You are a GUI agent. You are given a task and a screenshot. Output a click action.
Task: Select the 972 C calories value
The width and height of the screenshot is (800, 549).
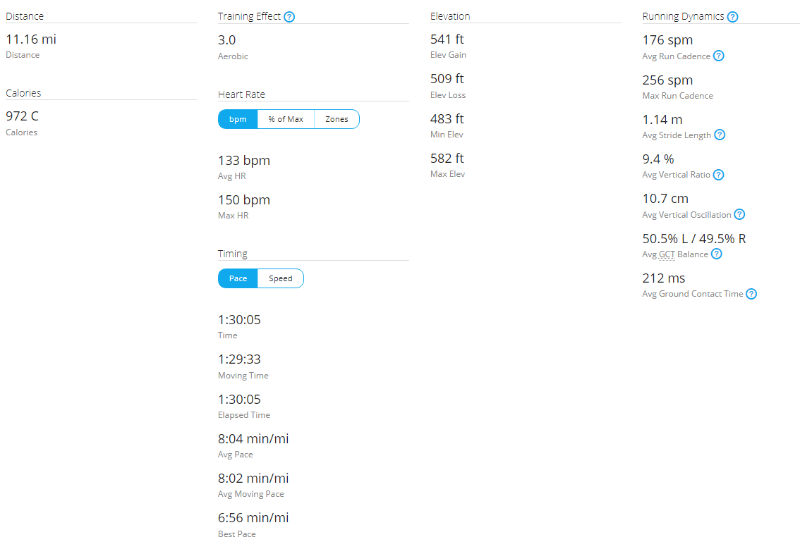pos(22,116)
